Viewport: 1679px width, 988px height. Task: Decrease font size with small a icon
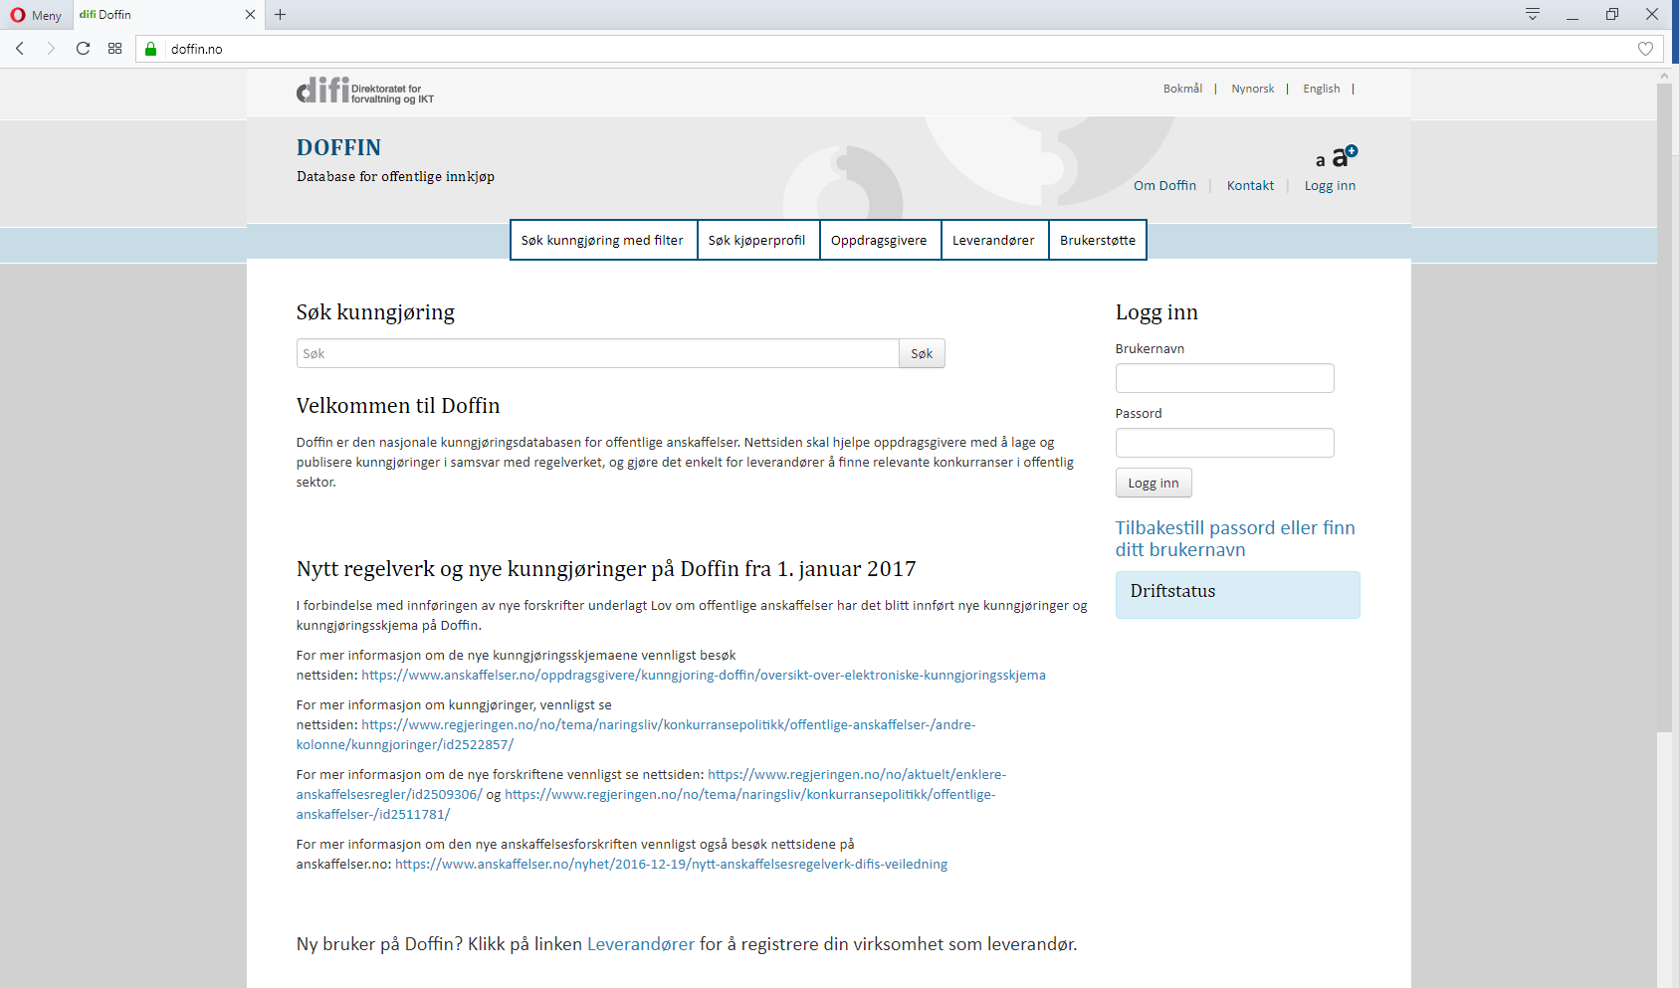pyautogui.click(x=1321, y=160)
